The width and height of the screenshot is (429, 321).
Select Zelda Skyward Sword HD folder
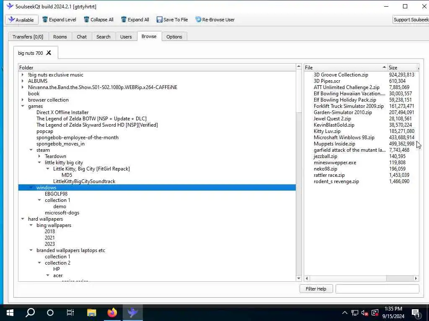pyautogui.click(x=97, y=125)
